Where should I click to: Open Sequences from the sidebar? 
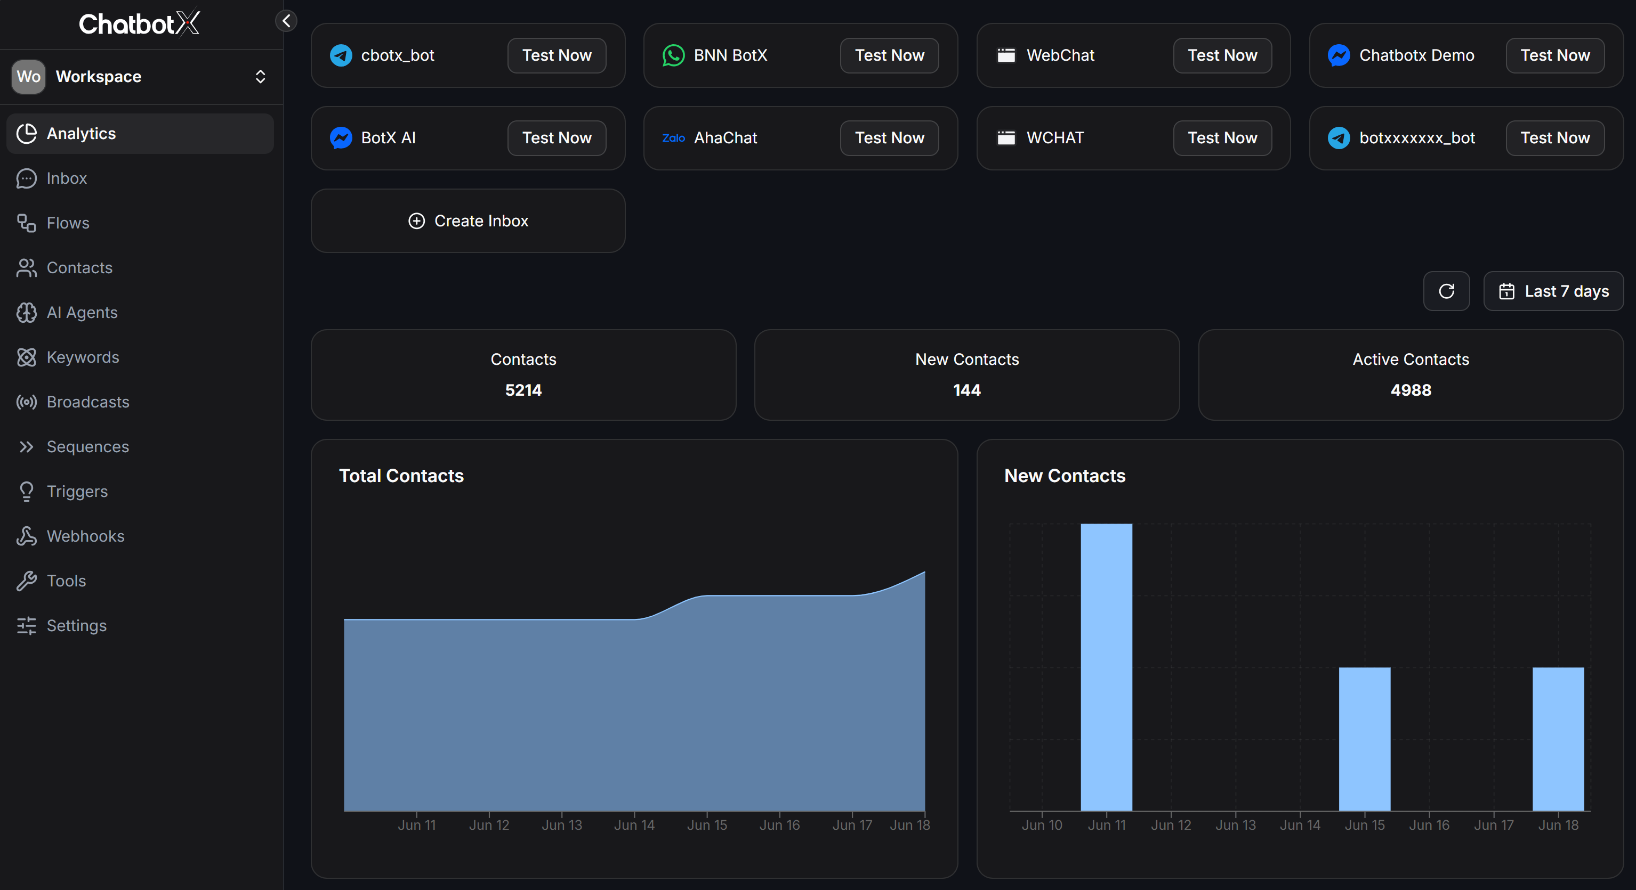click(140, 446)
